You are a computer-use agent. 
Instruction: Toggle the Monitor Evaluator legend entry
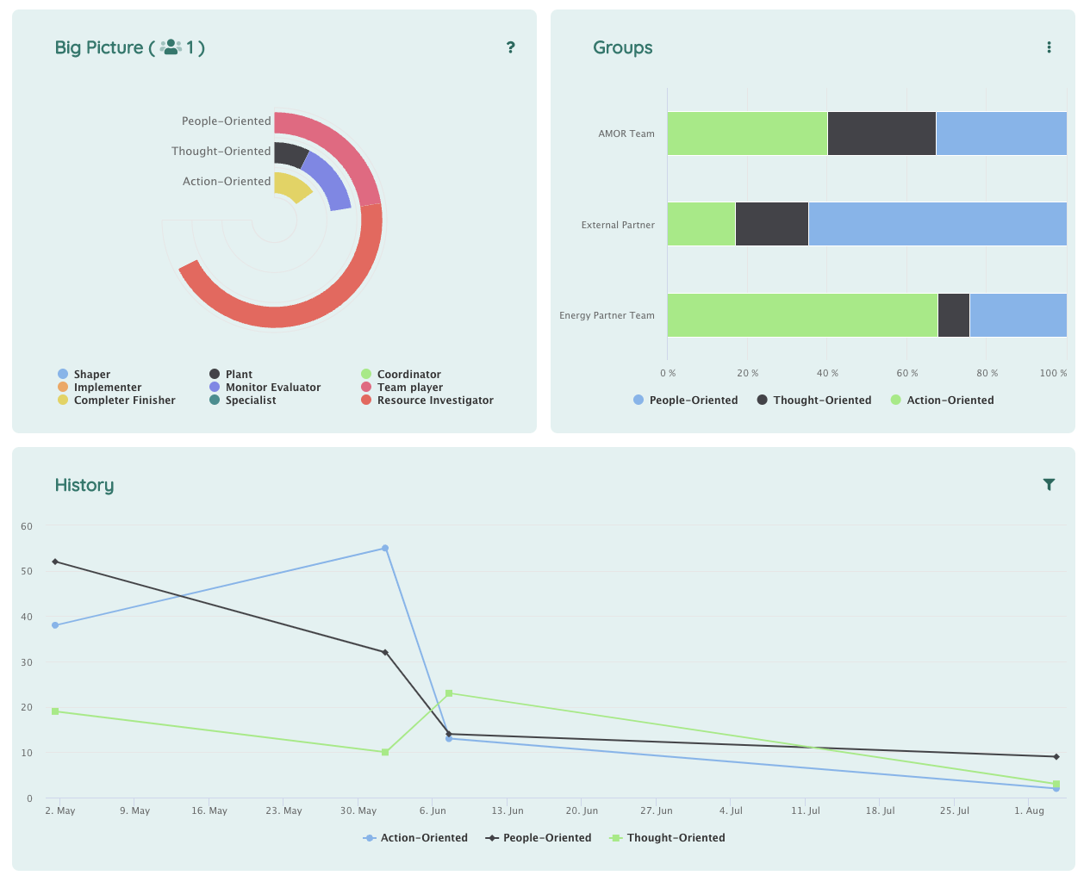(x=265, y=388)
